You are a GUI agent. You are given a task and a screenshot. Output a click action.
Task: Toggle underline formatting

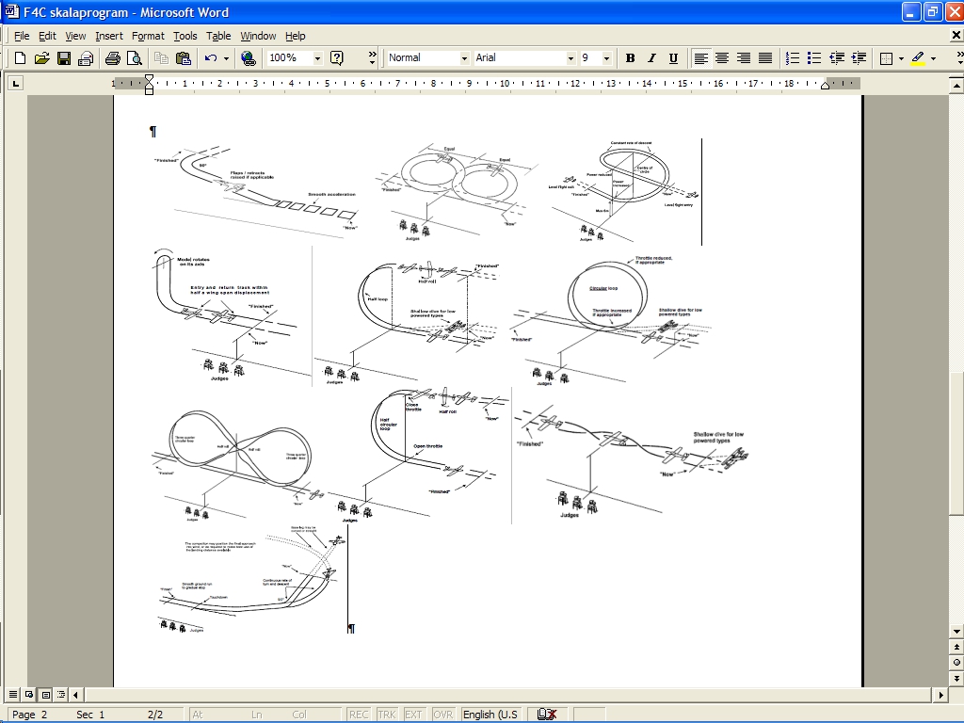[673, 58]
